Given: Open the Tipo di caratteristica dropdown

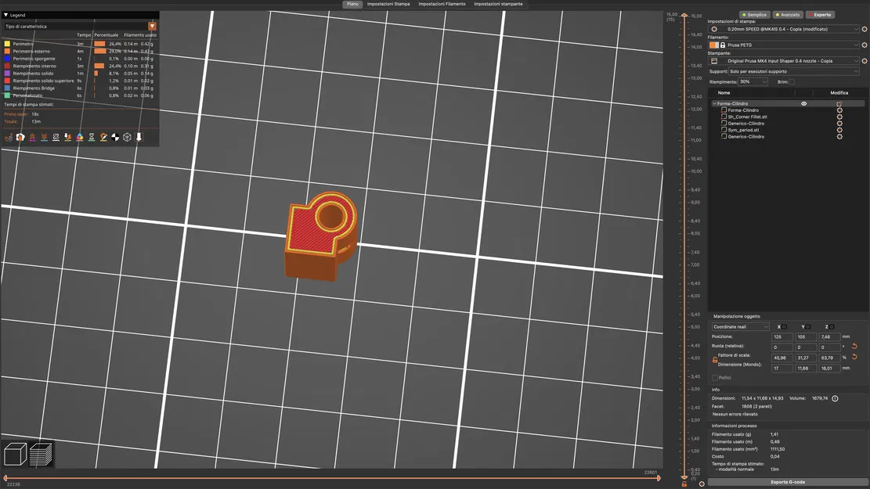Looking at the screenshot, I should 152,26.
